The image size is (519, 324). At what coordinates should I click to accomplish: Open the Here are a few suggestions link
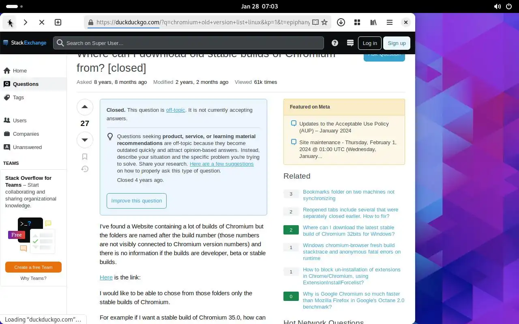click(x=221, y=164)
